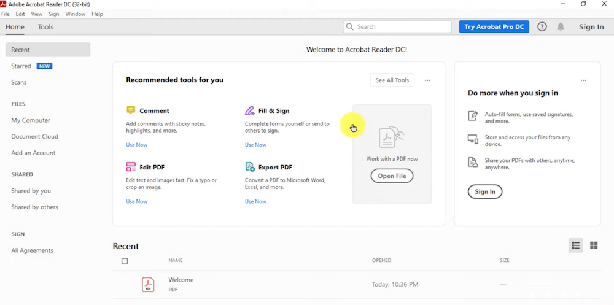
Task: Click the Store and access files icon
Action: (x=473, y=139)
